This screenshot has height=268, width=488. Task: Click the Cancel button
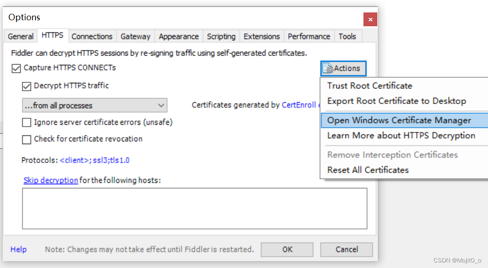coord(346,250)
